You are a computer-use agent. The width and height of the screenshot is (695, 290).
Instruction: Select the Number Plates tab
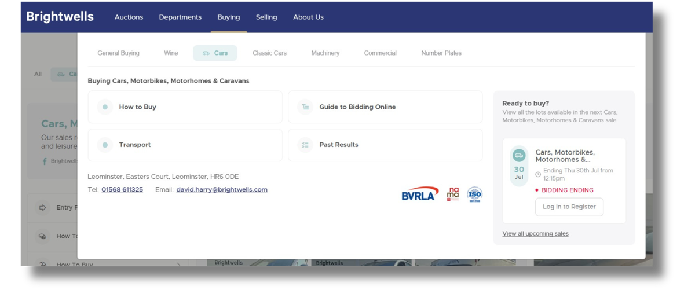click(x=441, y=53)
